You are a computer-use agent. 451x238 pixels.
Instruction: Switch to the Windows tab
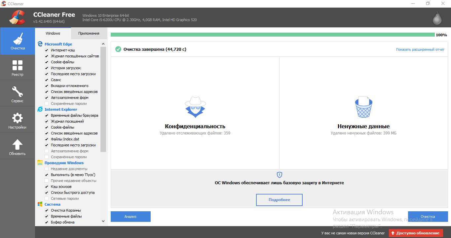coord(53,33)
